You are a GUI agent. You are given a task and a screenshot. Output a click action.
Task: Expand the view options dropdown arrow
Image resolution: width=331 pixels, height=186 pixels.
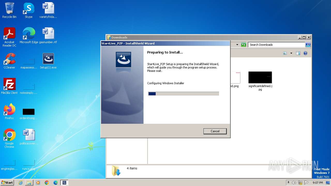[x=291, y=53]
